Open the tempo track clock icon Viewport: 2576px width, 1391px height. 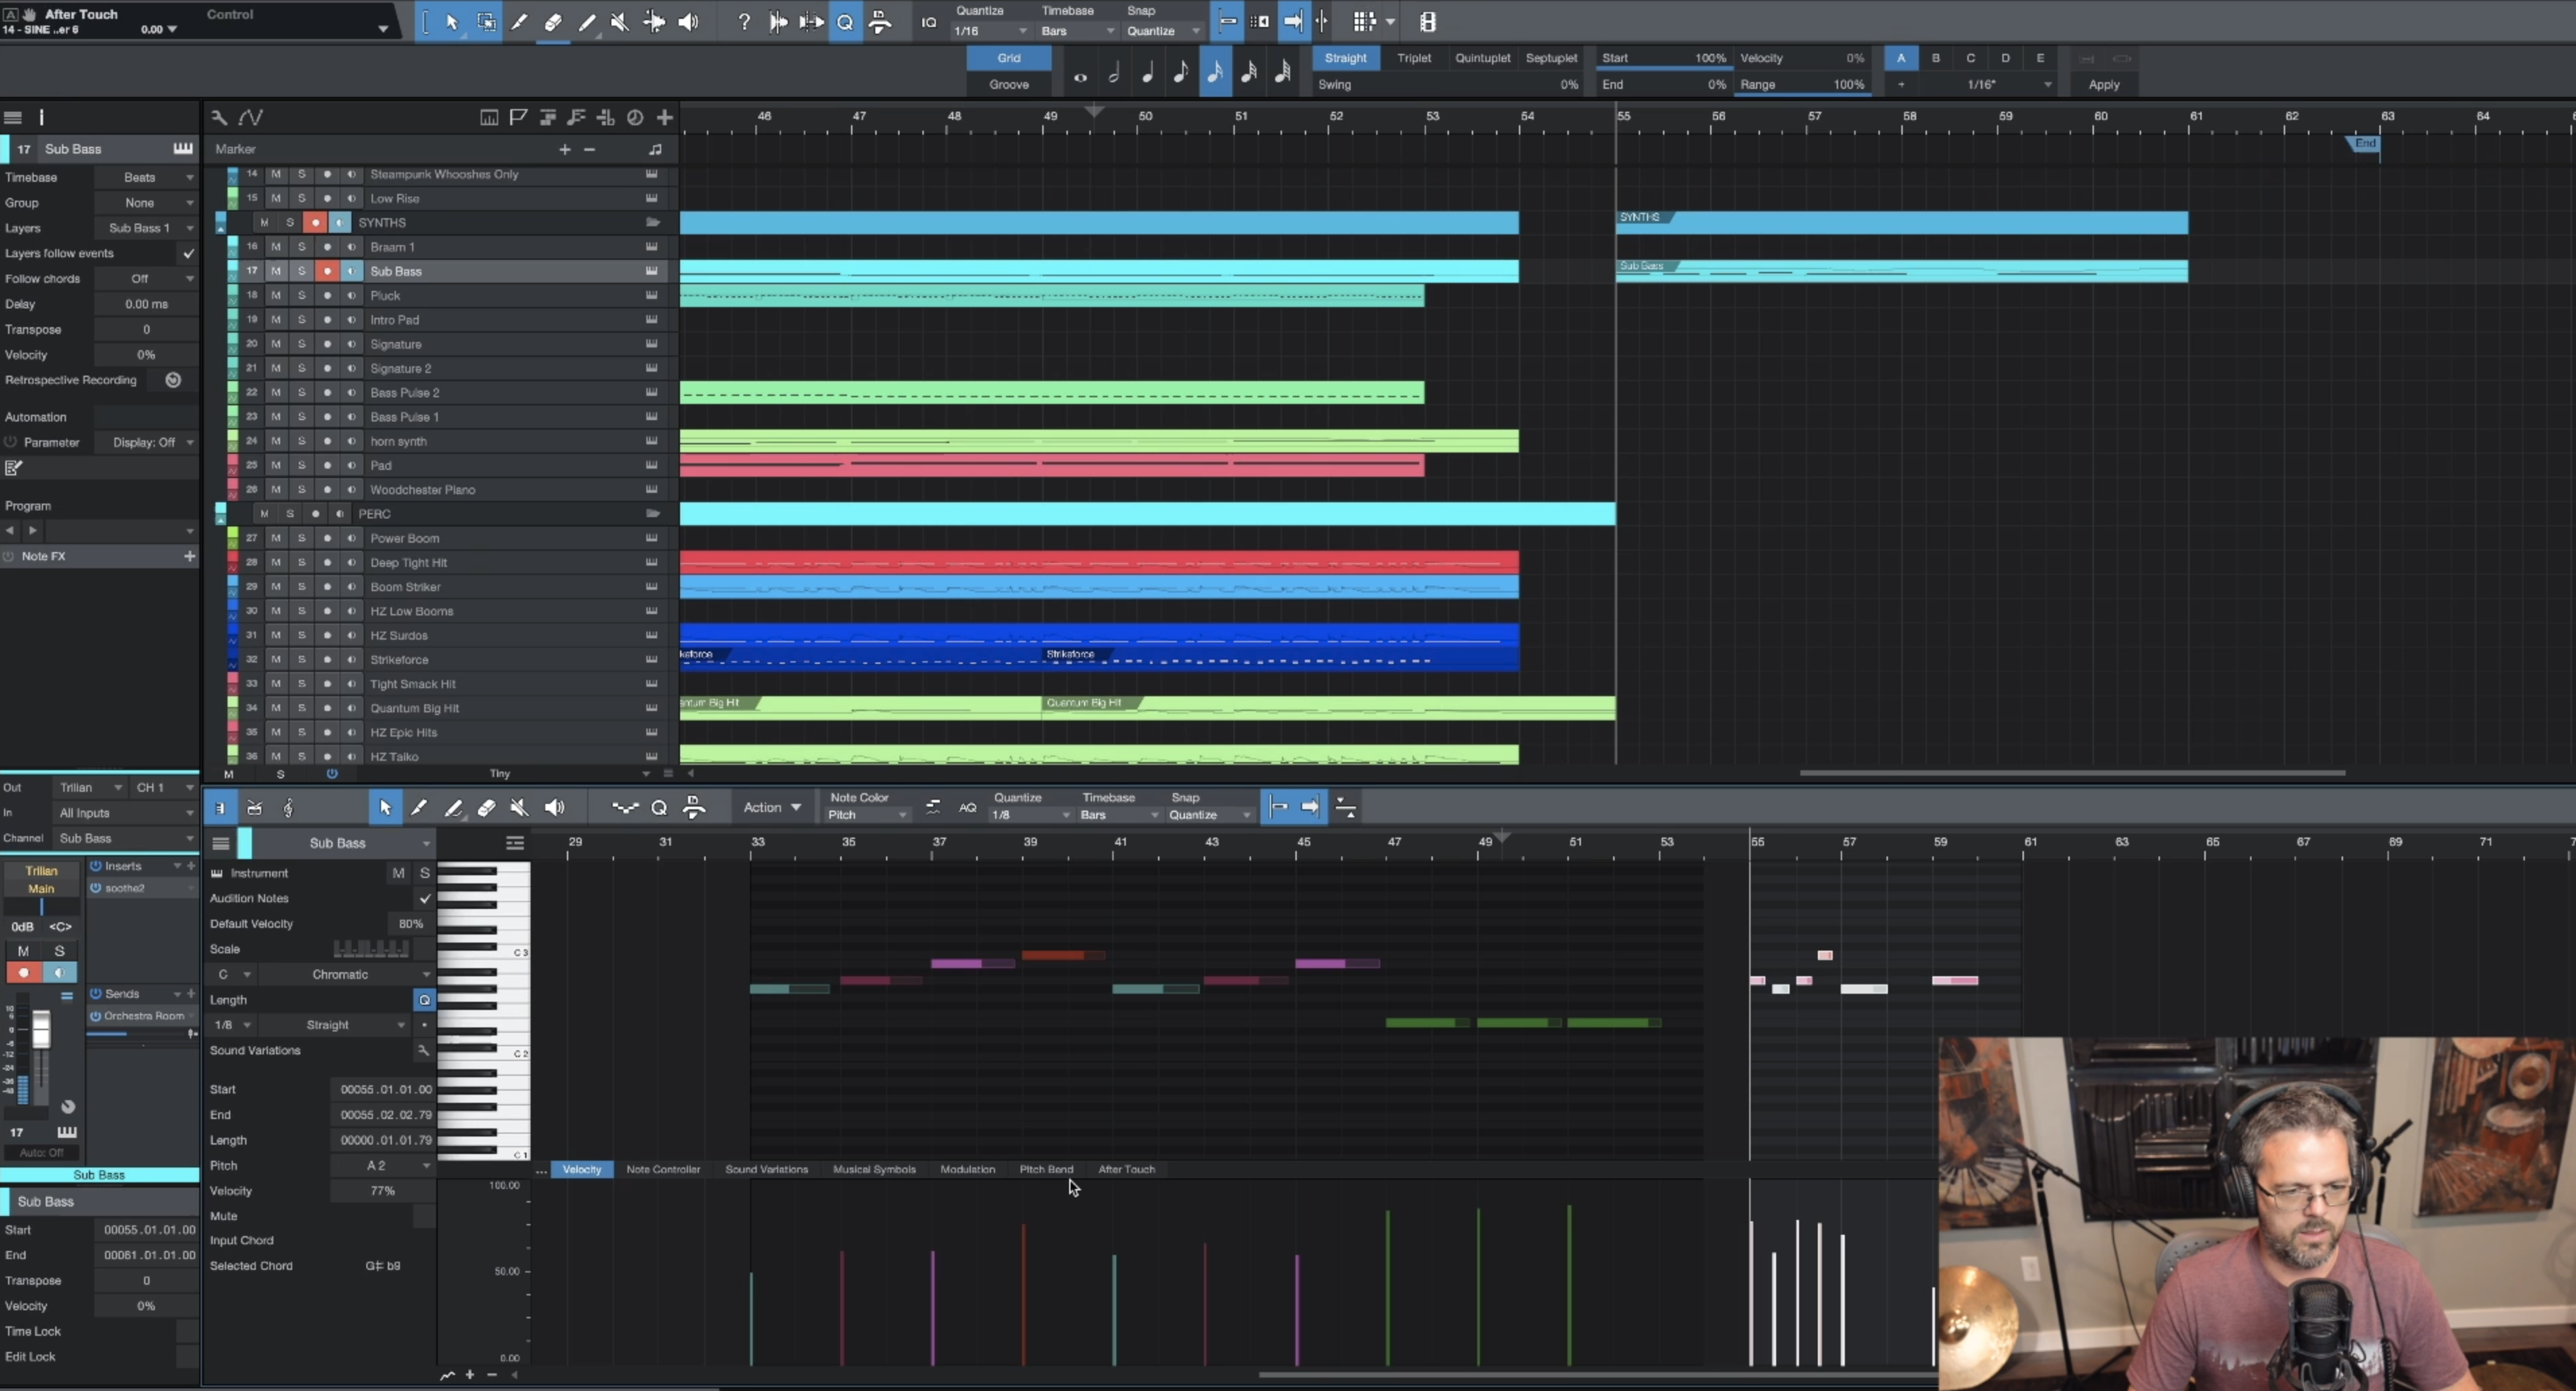click(634, 117)
